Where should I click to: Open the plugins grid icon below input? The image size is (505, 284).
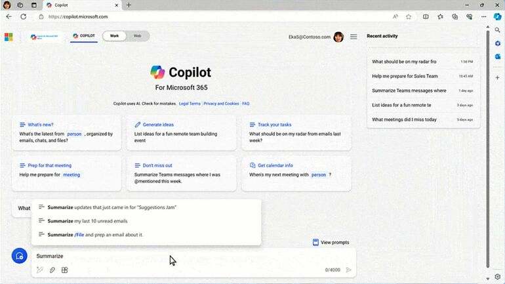click(x=64, y=270)
